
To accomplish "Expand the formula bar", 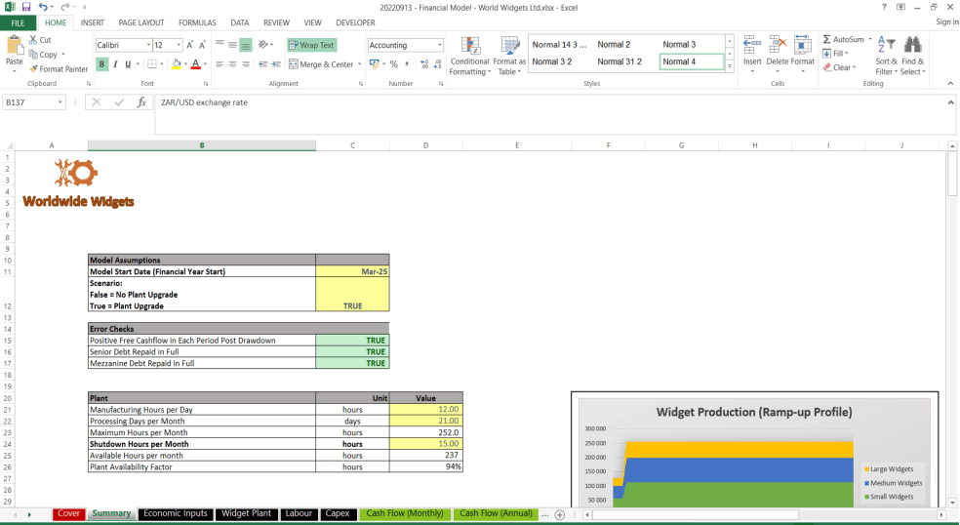I will (951, 102).
